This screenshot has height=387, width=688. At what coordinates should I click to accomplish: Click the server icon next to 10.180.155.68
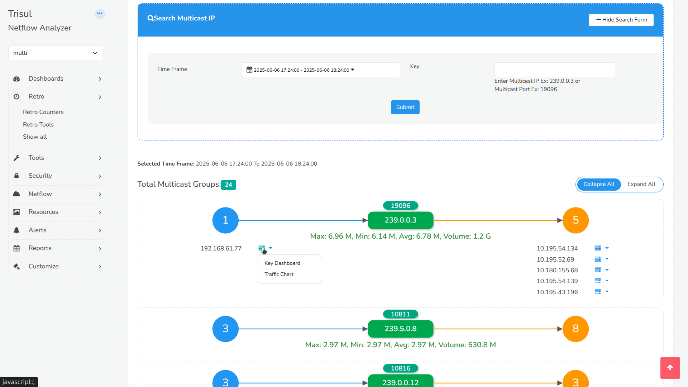coord(598,270)
